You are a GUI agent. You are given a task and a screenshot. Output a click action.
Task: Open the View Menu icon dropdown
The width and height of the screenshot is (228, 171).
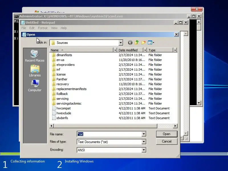click(151, 42)
